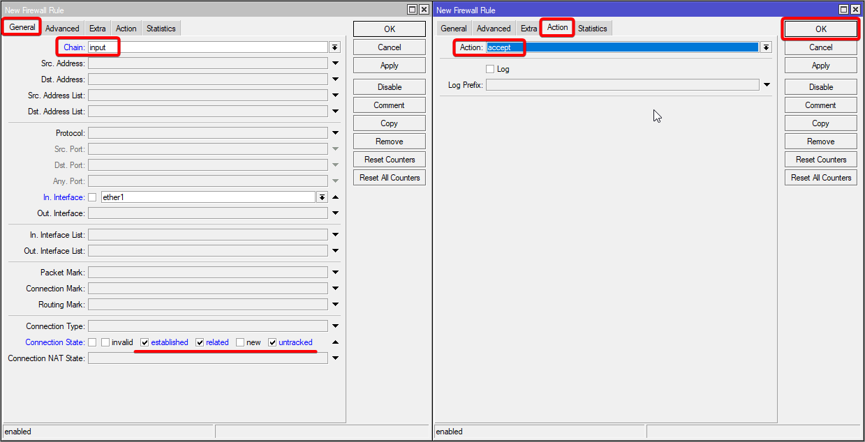865x442 pixels.
Task: Enable the Log checkbox on the Action tab
Action: click(x=490, y=68)
